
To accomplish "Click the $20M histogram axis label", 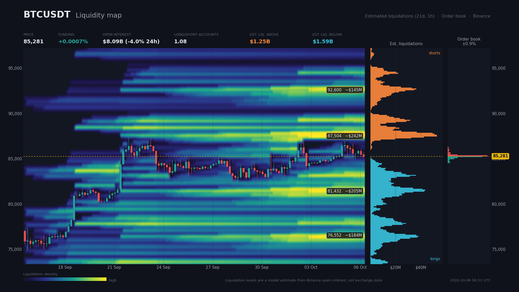I will 395,268.
